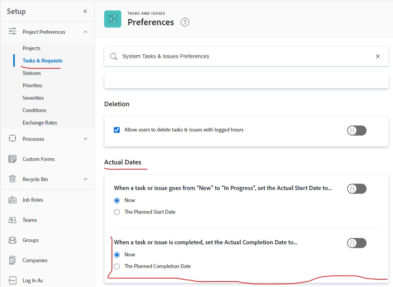Screen dimensions: 393x287
Task: Toggle lock switch for Actual Completion Date
Action: [356, 243]
